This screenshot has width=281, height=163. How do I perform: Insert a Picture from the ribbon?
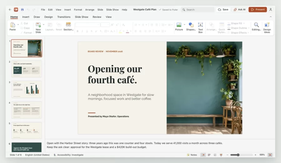tap(179, 27)
